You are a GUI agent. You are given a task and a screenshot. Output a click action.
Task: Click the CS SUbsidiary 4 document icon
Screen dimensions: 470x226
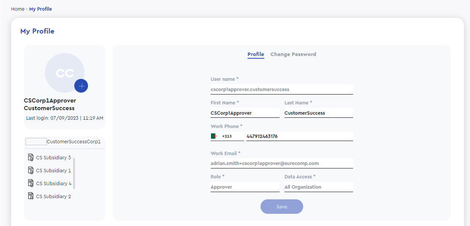pos(31,183)
